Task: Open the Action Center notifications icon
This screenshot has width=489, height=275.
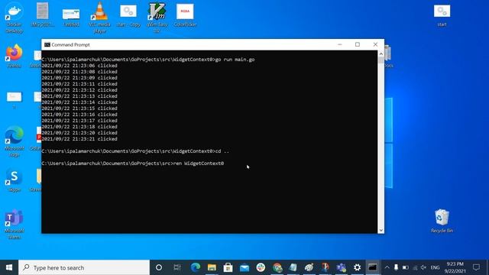Action: [476, 267]
